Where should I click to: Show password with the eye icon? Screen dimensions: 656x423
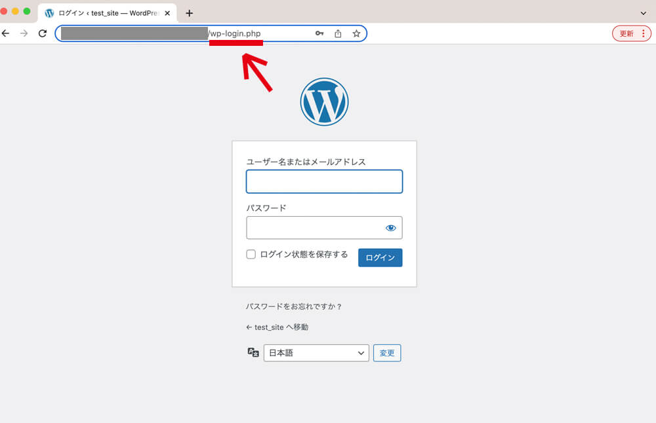(x=391, y=228)
